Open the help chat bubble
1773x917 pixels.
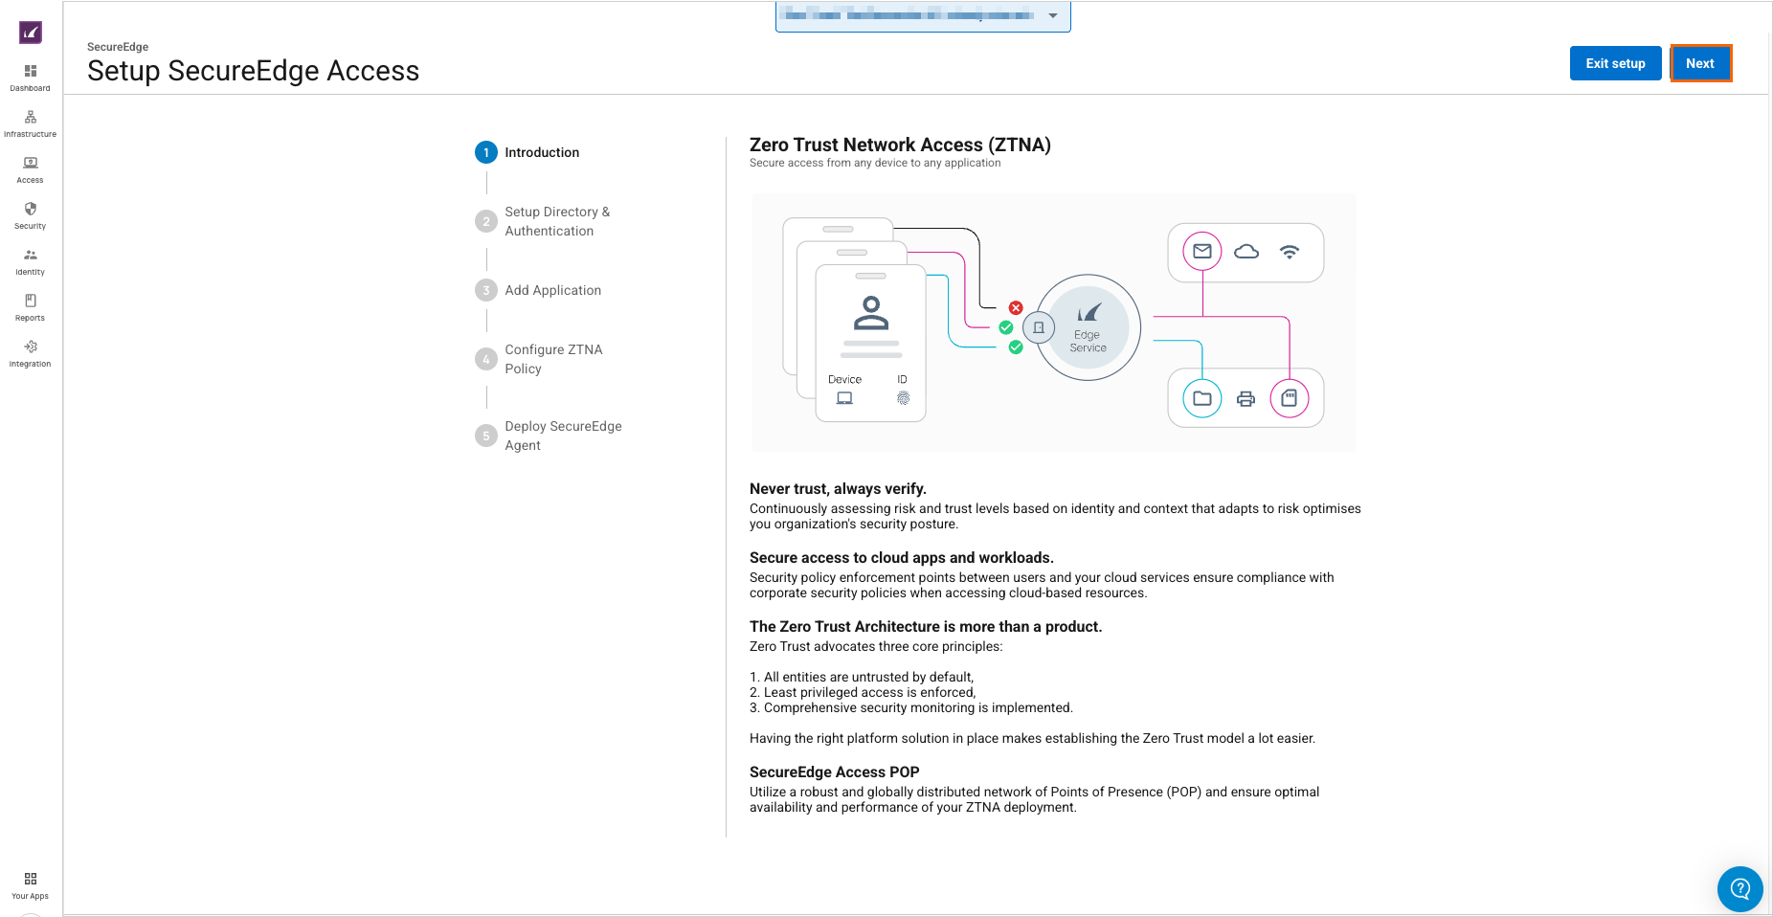coord(1739,889)
